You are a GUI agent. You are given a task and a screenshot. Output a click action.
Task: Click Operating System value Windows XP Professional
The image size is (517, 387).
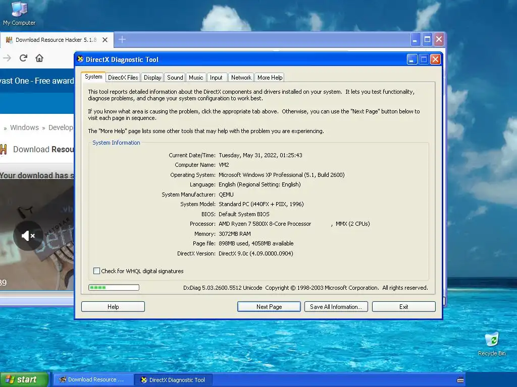pos(282,175)
